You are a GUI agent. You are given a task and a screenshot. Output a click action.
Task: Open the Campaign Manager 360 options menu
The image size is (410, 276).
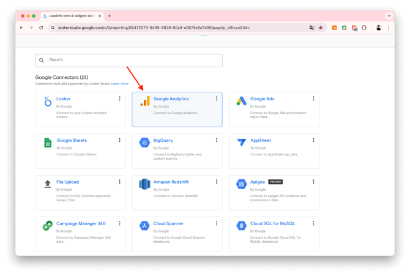pos(119,223)
